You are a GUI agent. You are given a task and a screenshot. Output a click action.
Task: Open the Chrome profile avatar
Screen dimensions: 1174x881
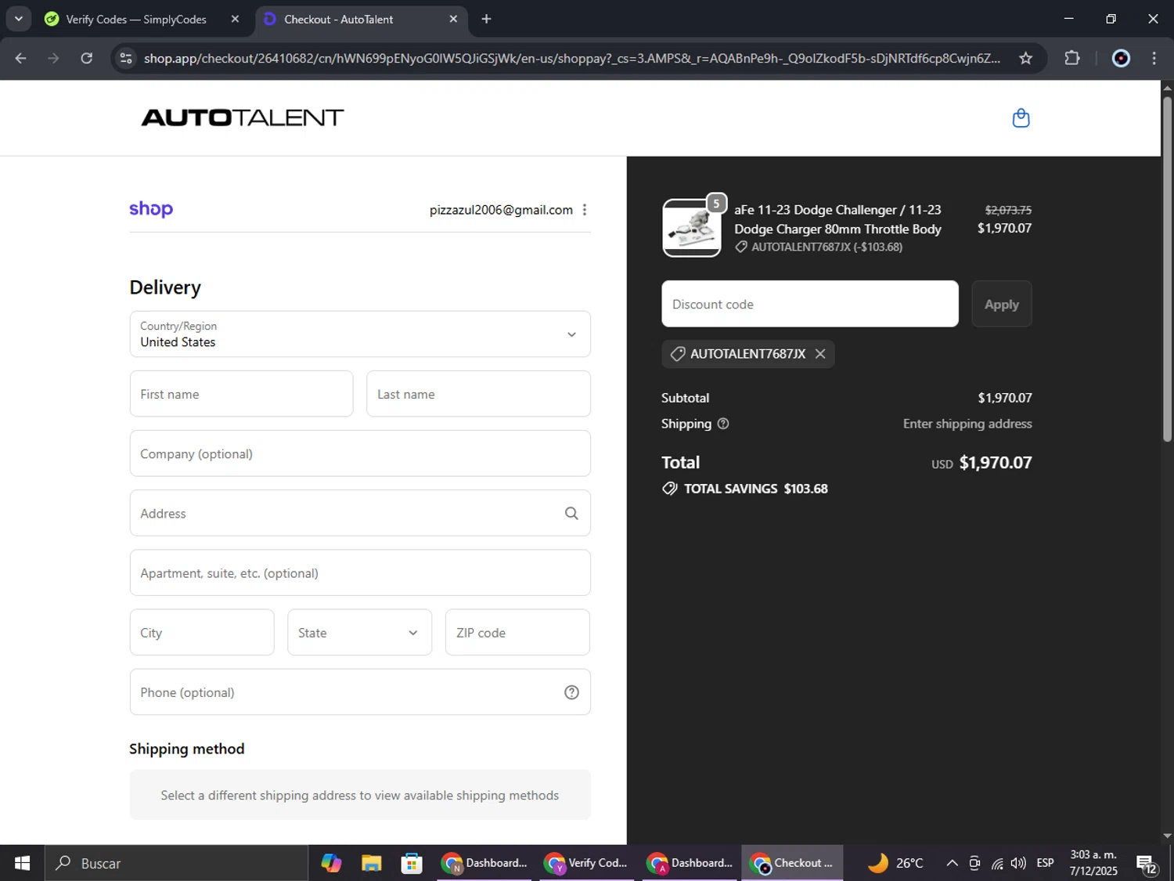point(1121,58)
